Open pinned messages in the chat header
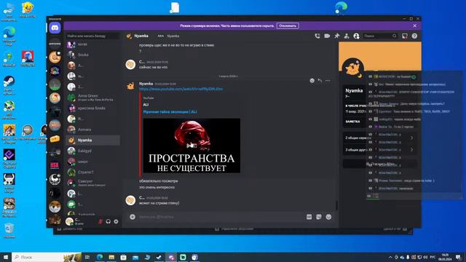This screenshot has height=262, width=466. click(336, 36)
